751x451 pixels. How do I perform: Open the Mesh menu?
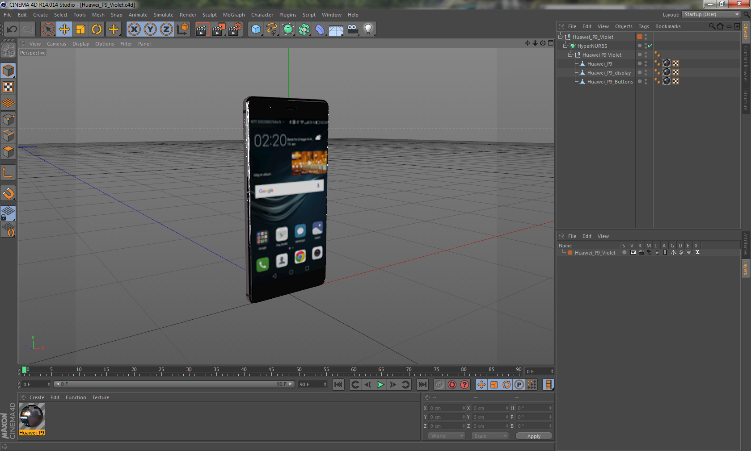point(98,15)
